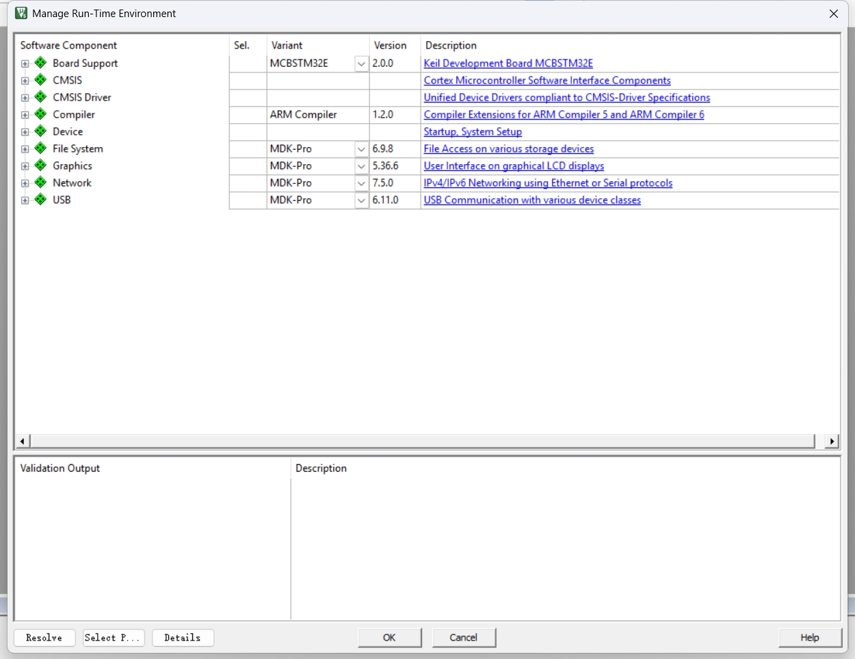Click the USB green diamond icon
855x659 pixels.
(41, 200)
